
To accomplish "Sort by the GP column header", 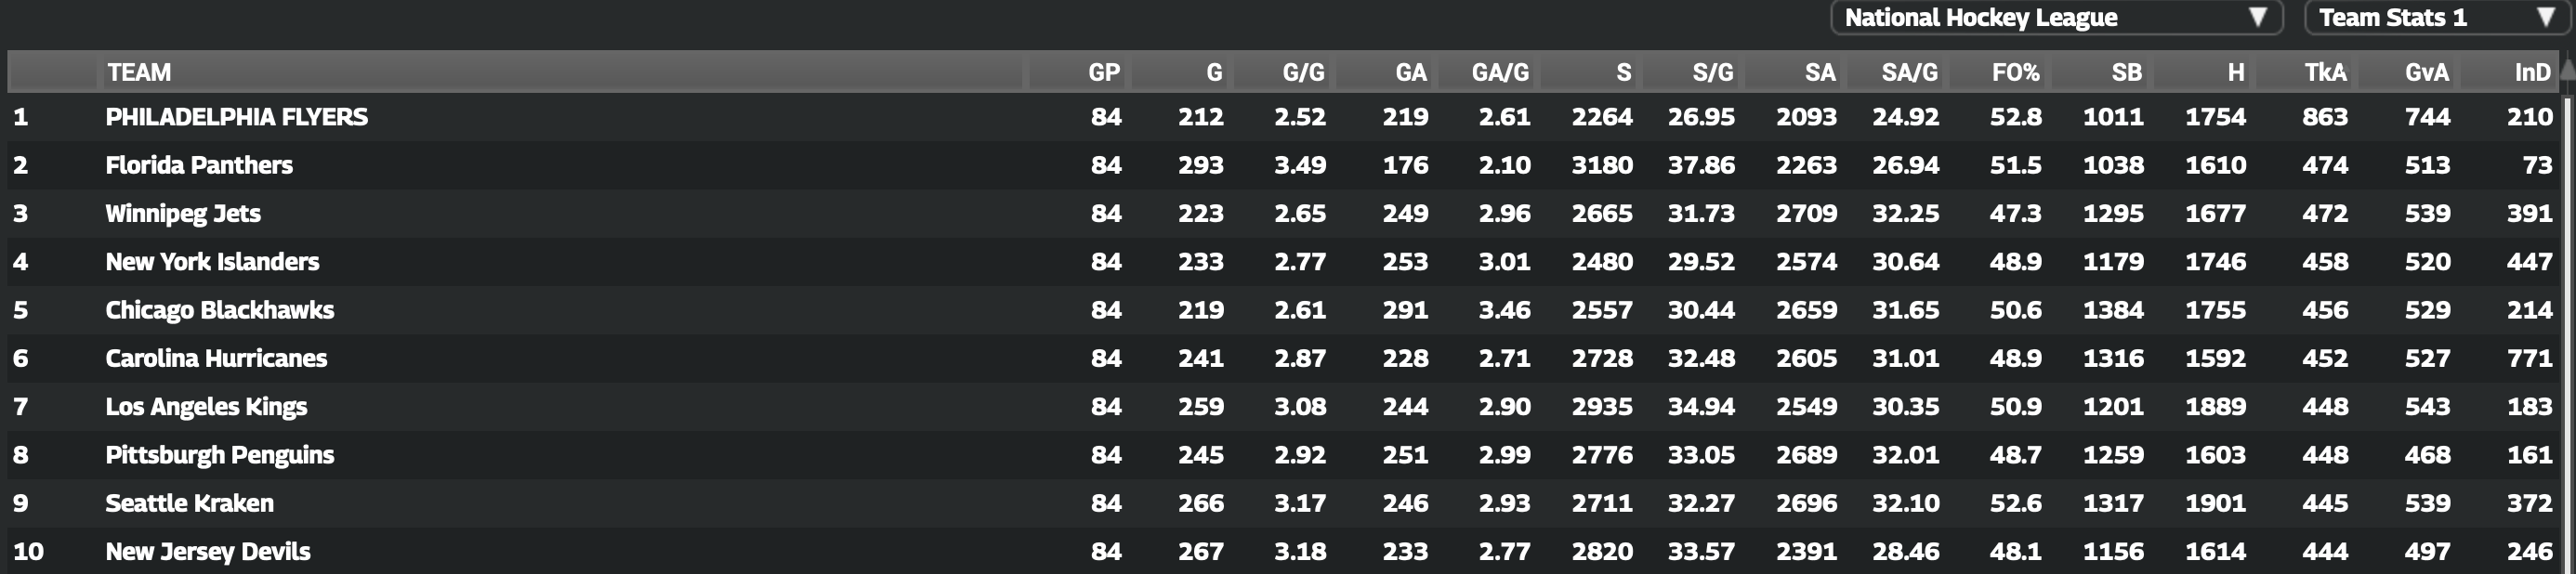I will pyautogui.click(x=1104, y=72).
